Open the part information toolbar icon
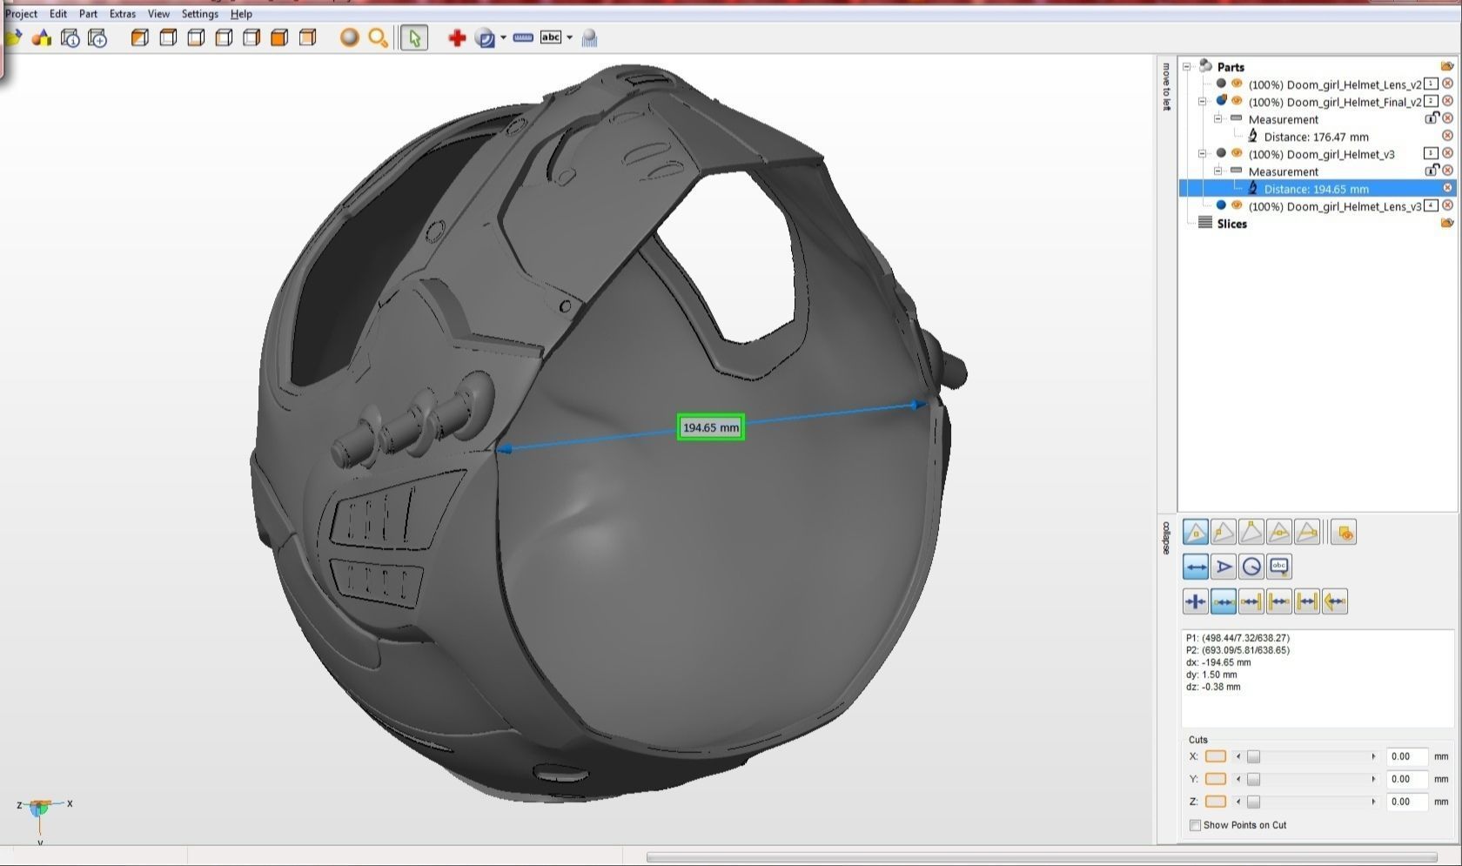The height and width of the screenshot is (866, 1462). tap(70, 37)
